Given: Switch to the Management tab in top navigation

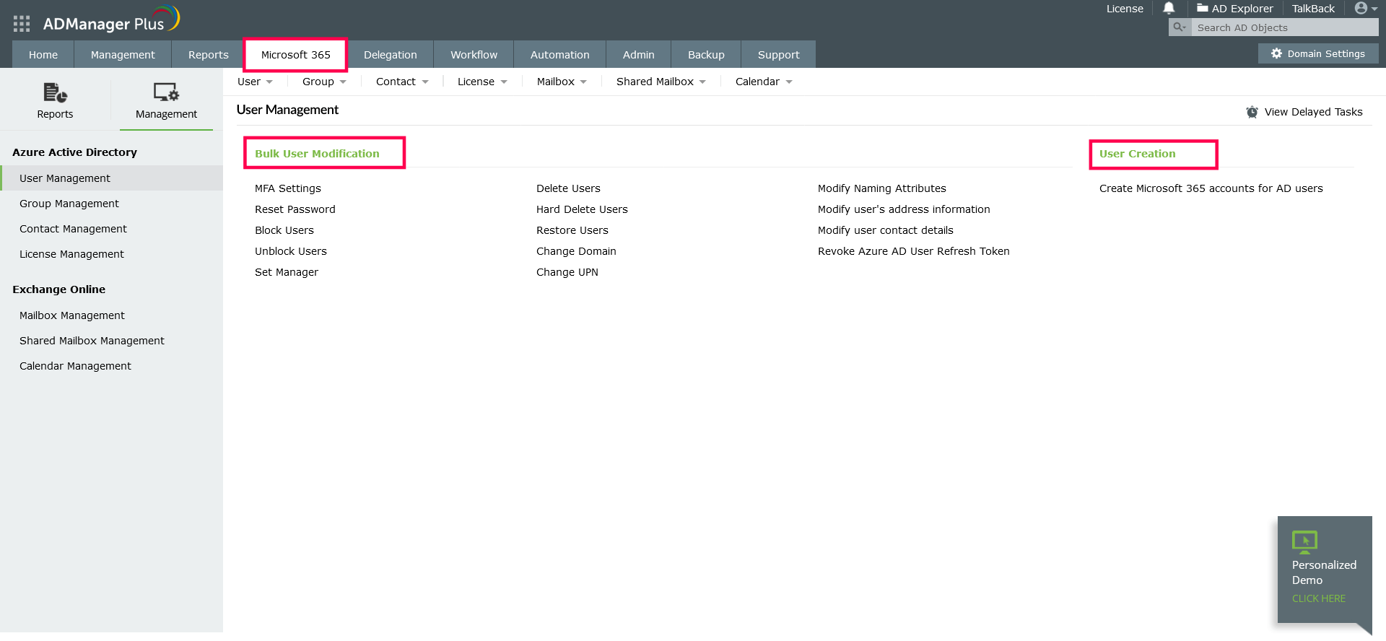Looking at the screenshot, I should point(123,55).
